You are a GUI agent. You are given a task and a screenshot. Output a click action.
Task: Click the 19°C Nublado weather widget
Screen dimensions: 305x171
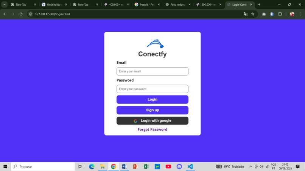(x=230, y=166)
